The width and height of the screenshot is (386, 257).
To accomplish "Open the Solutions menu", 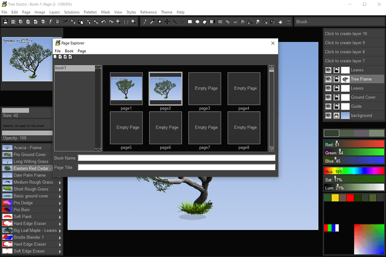I will pyautogui.click(x=72, y=12).
